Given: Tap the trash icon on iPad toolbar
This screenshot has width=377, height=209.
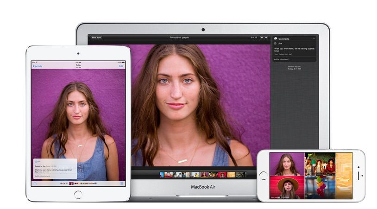Looking at the screenshot, I should tap(121, 183).
